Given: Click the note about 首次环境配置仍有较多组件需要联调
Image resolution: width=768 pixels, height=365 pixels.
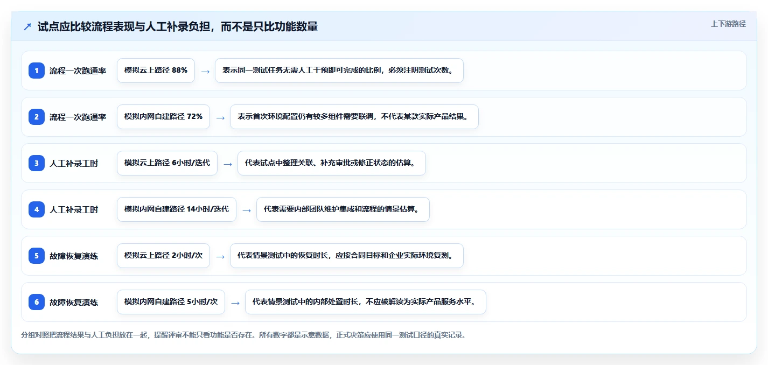Looking at the screenshot, I should pos(354,117).
